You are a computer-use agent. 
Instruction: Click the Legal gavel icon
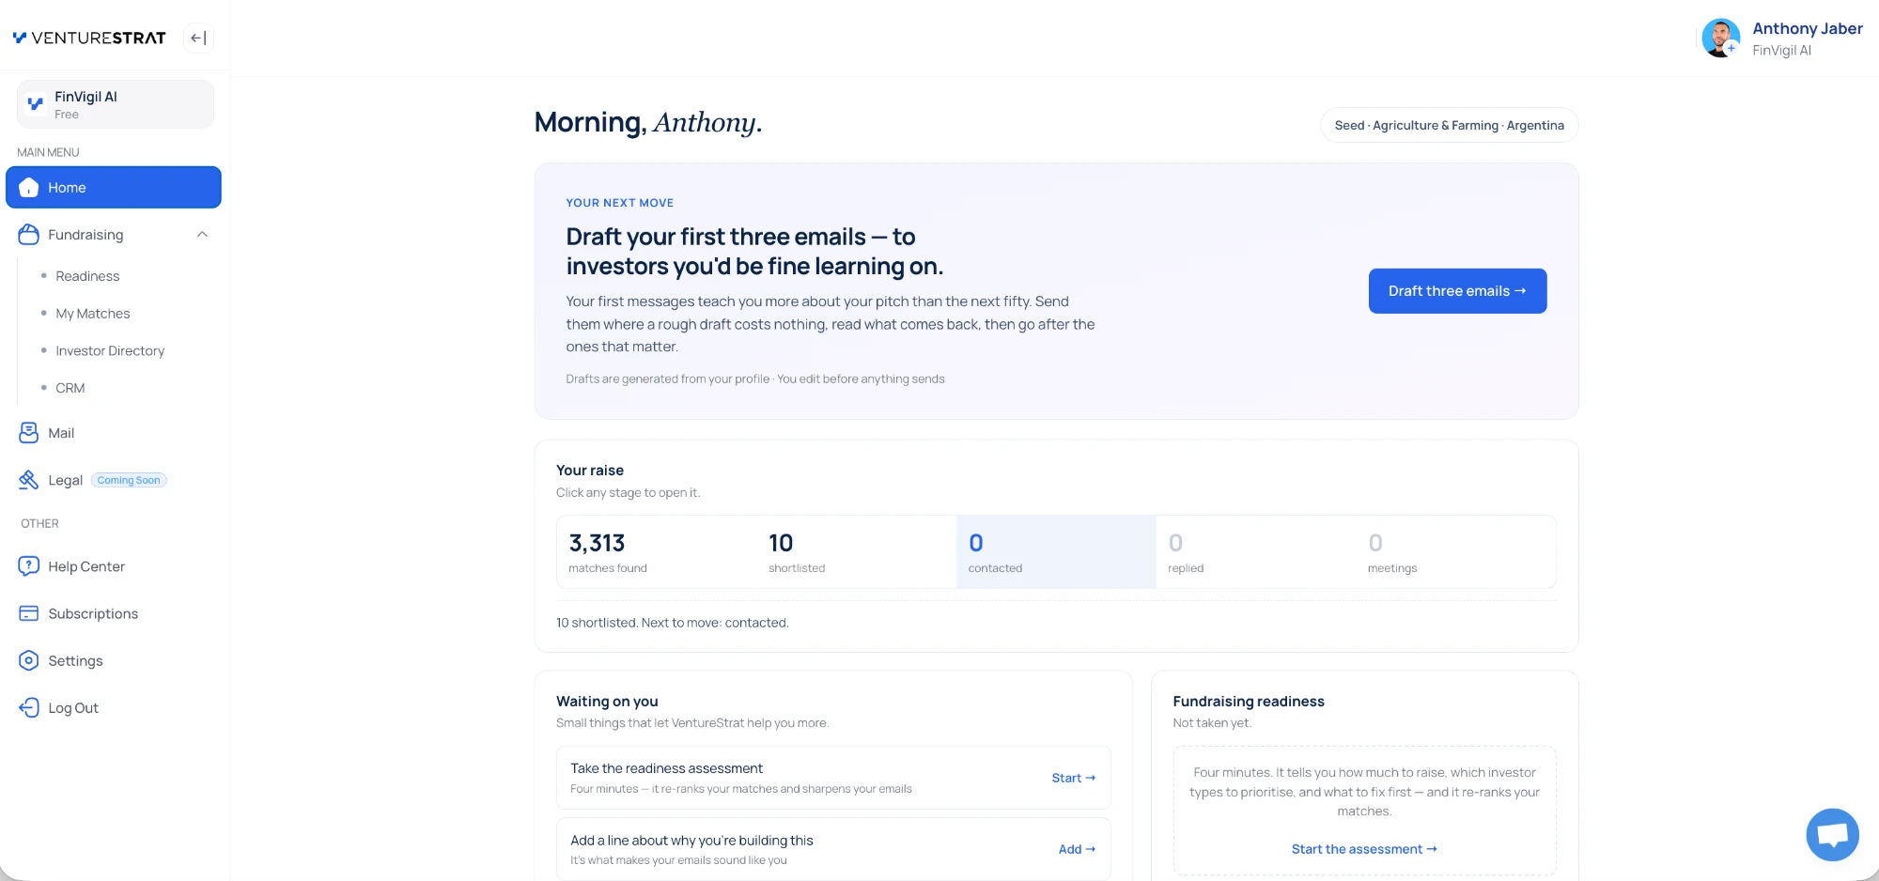pos(29,480)
